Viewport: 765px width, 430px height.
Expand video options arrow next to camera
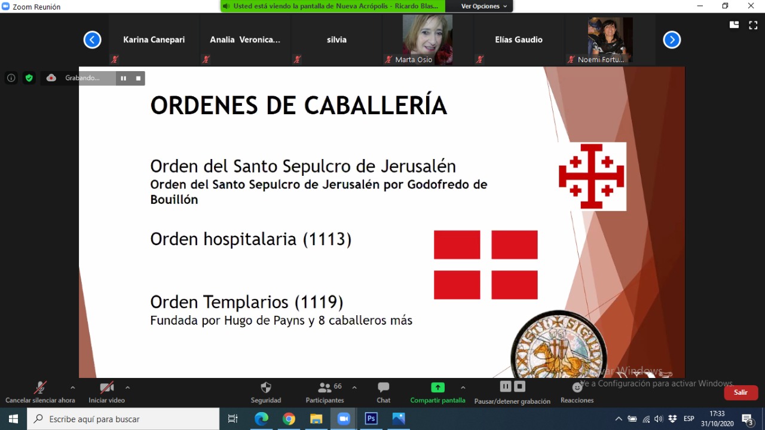coord(127,388)
